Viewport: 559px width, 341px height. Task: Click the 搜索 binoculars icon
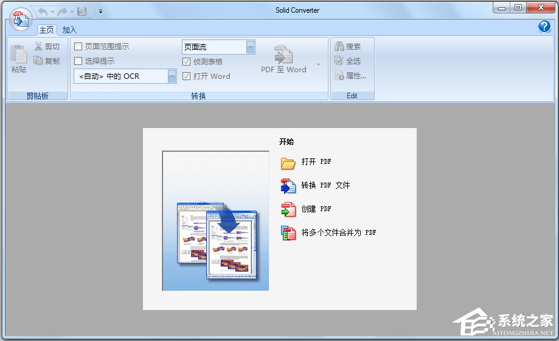(339, 46)
